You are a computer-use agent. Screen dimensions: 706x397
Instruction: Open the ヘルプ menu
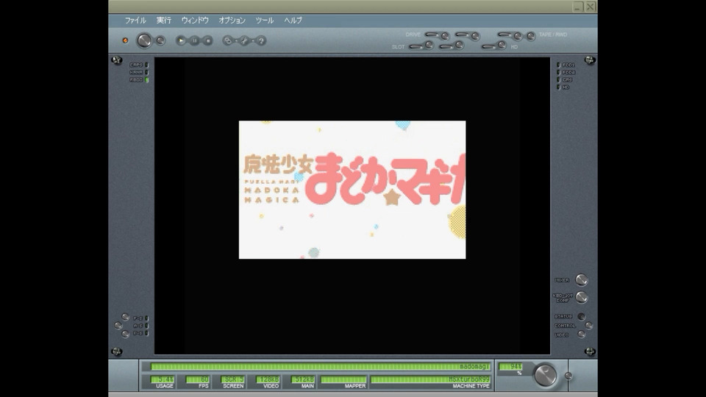293,21
